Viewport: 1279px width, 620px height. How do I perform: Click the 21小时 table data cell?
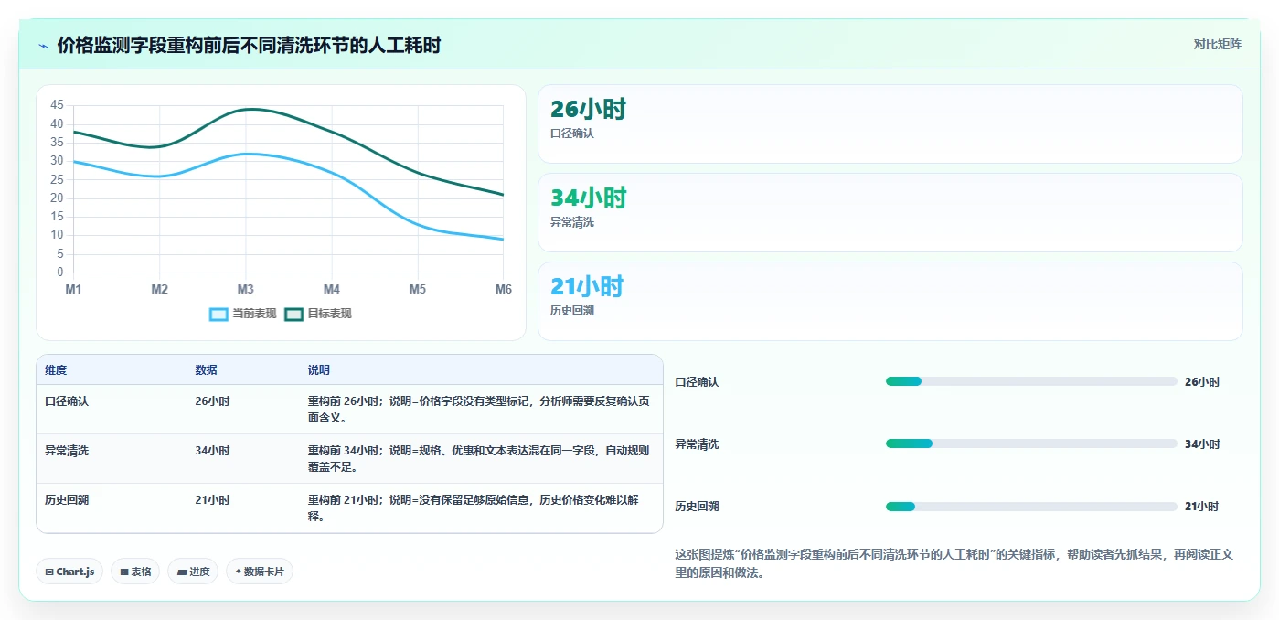click(212, 500)
